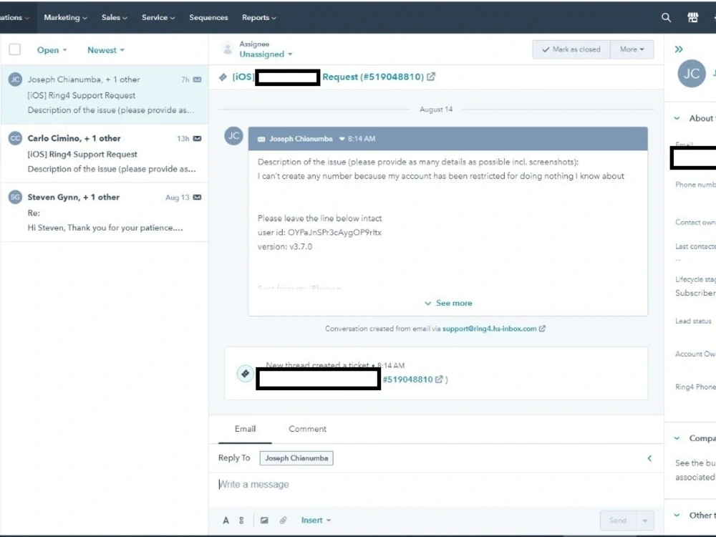Open the Reports menu
The width and height of the screenshot is (716, 537).
pyautogui.click(x=259, y=17)
